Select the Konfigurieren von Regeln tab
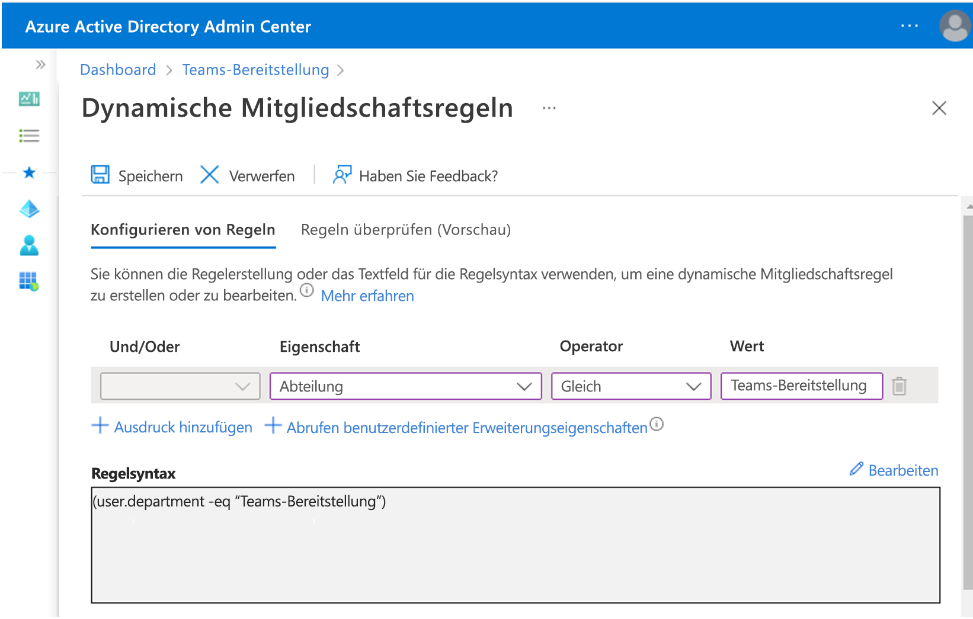 (x=183, y=230)
